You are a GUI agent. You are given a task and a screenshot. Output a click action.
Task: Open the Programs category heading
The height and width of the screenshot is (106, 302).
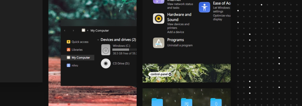(x=175, y=40)
